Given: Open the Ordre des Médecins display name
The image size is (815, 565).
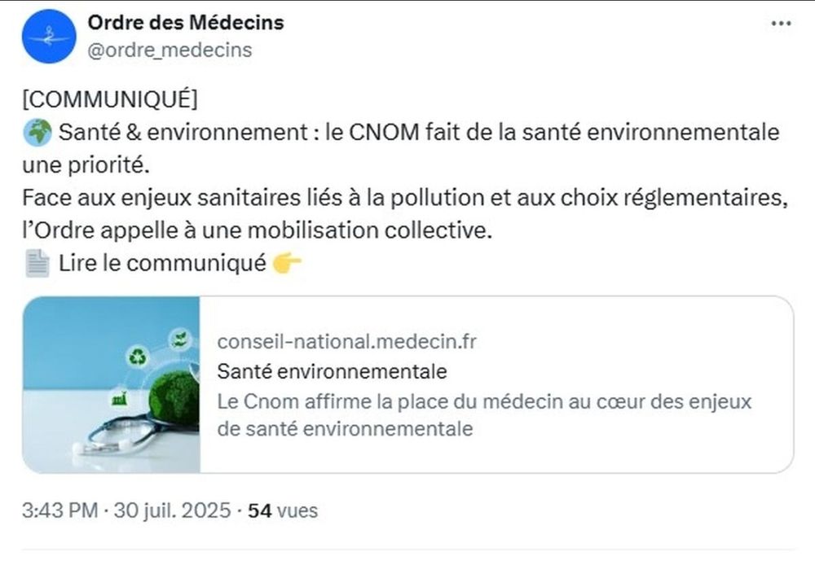Looking at the screenshot, I should click(186, 22).
